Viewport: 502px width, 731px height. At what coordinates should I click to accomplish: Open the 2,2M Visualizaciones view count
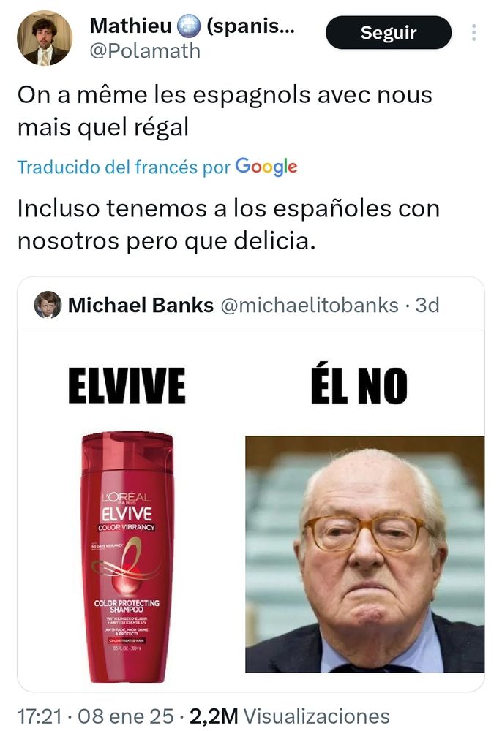(x=289, y=716)
